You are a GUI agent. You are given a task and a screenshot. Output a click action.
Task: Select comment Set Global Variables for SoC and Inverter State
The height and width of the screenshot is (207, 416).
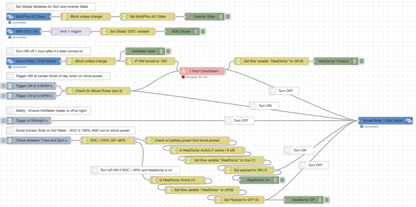51,6
